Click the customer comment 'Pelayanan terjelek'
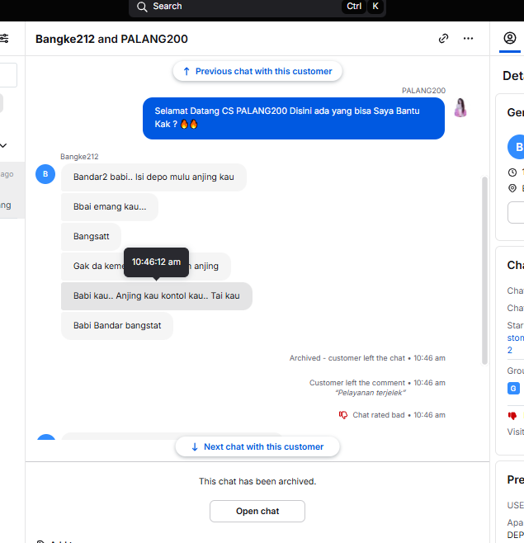Screen dimensions: 524x543 point(371,393)
